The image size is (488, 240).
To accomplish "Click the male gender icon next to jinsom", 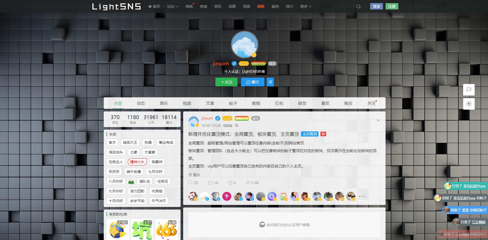I will pyautogui.click(x=234, y=64).
